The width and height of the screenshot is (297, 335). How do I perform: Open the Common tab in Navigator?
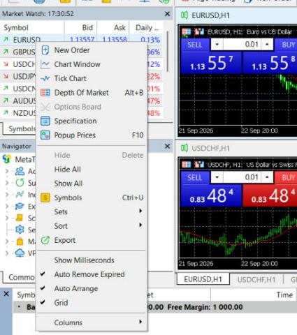click(x=20, y=277)
